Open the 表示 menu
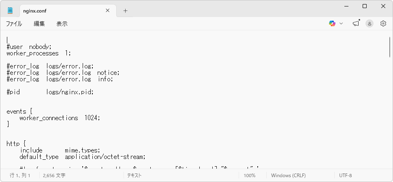This screenshot has height=182, width=393. (x=62, y=24)
